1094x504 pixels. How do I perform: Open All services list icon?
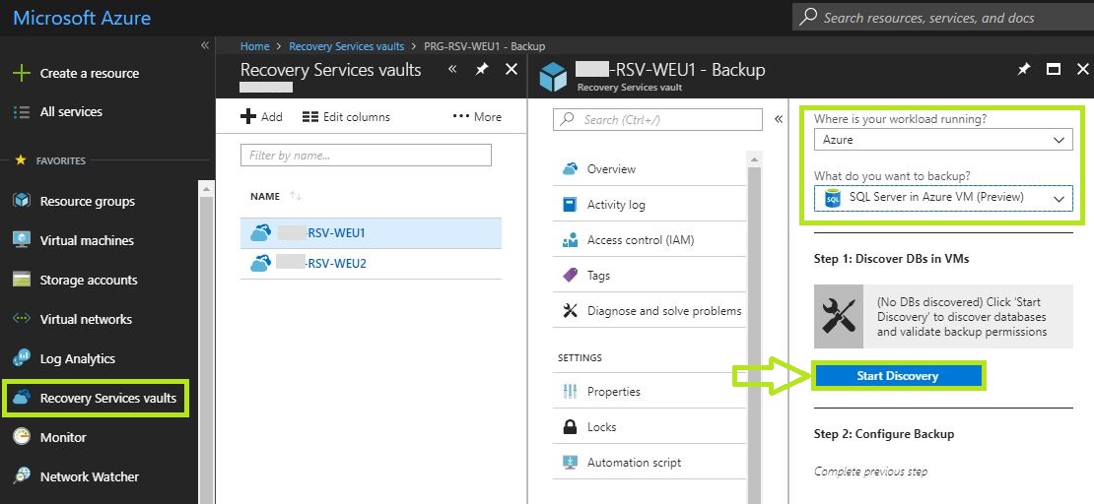[x=23, y=111]
